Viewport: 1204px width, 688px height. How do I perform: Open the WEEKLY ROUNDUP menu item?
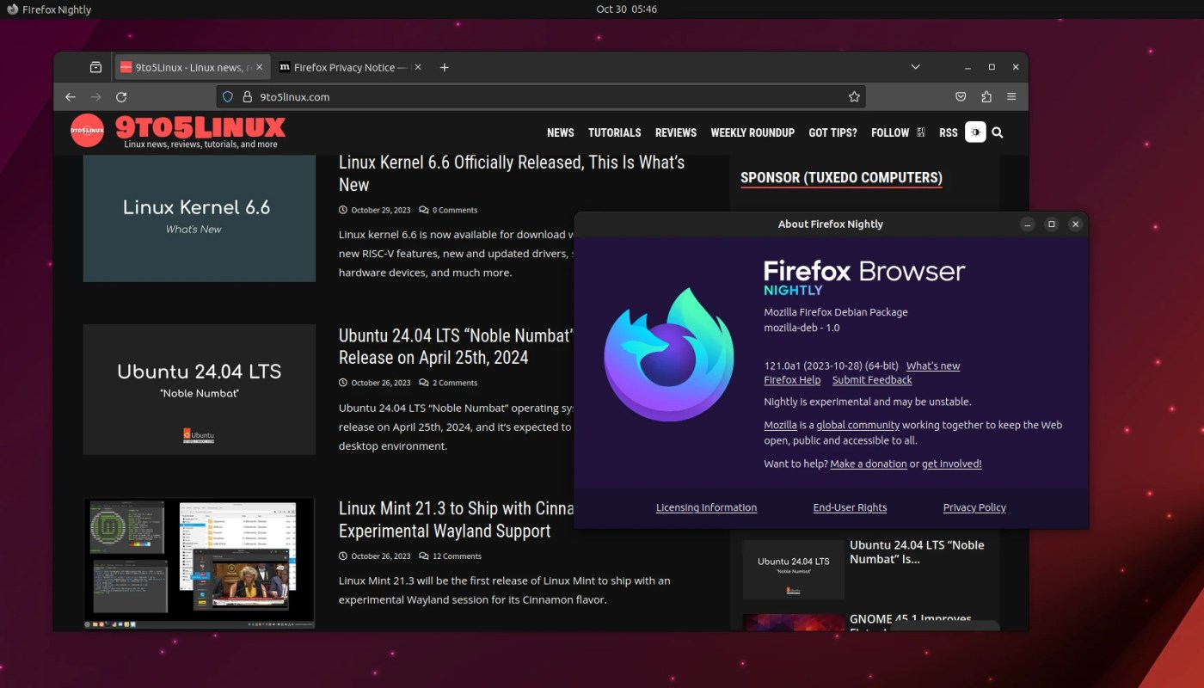pos(752,132)
